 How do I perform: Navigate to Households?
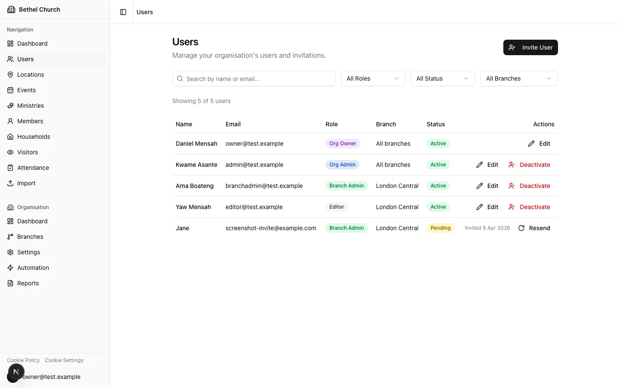pyautogui.click(x=55, y=137)
